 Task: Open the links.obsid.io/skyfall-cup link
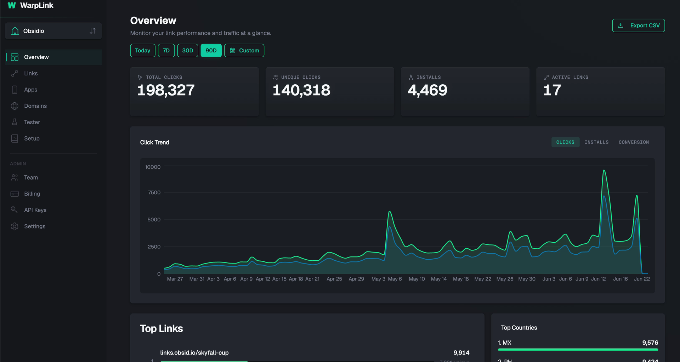pos(194,353)
